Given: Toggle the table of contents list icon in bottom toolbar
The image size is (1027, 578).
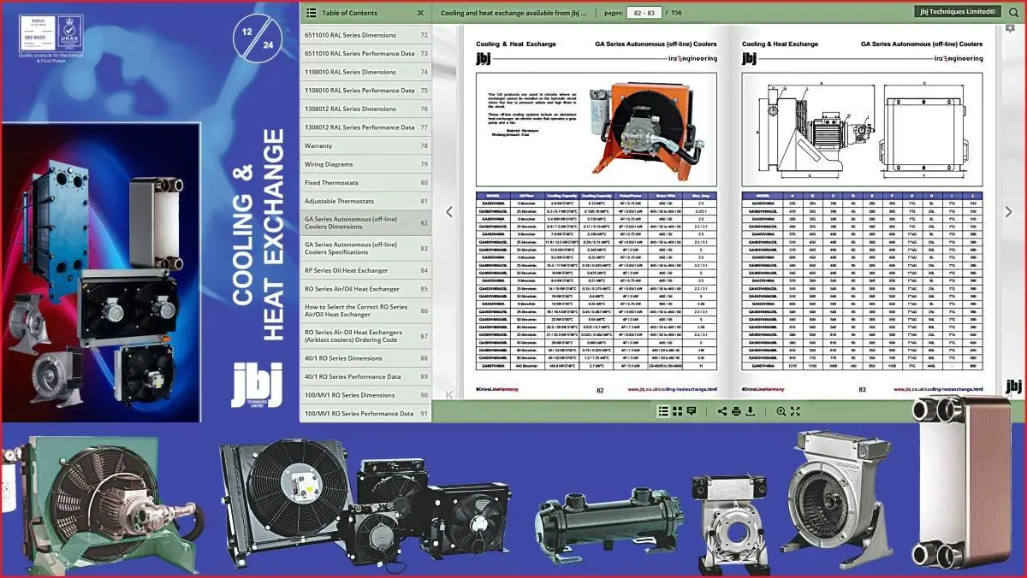Looking at the screenshot, I should click(x=662, y=411).
